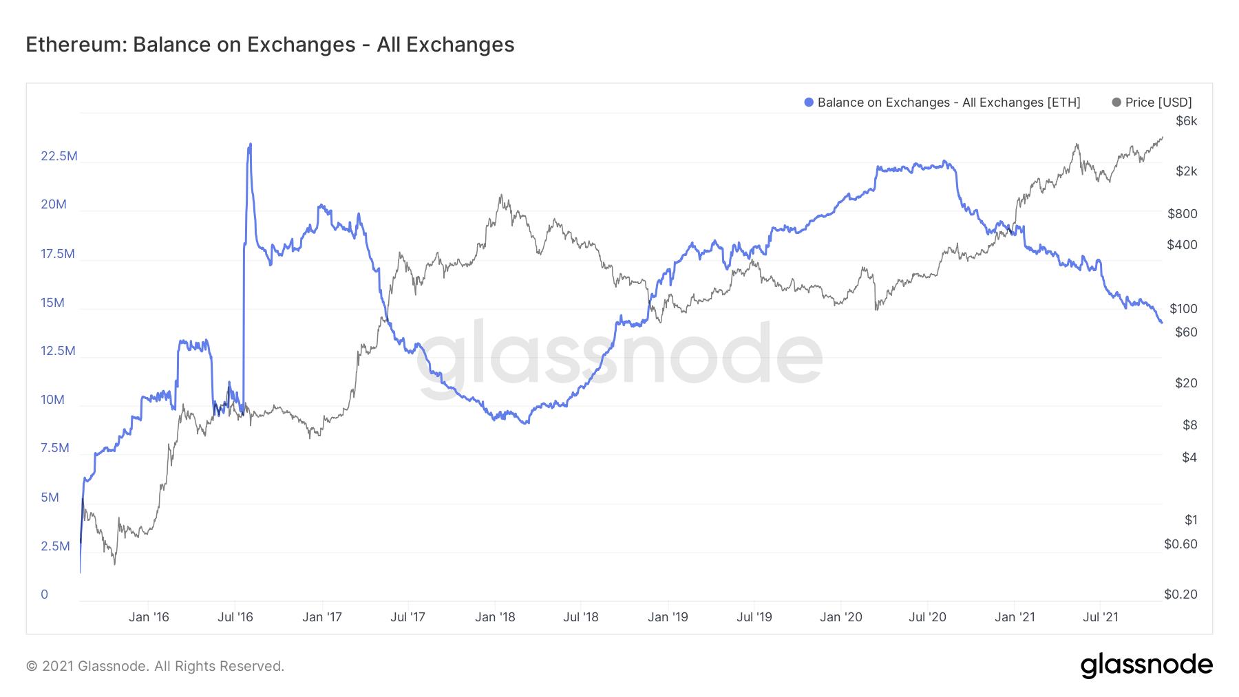This screenshot has height=697, width=1239.
Task: Select the Jul '19 x-axis label
Action: tap(754, 617)
